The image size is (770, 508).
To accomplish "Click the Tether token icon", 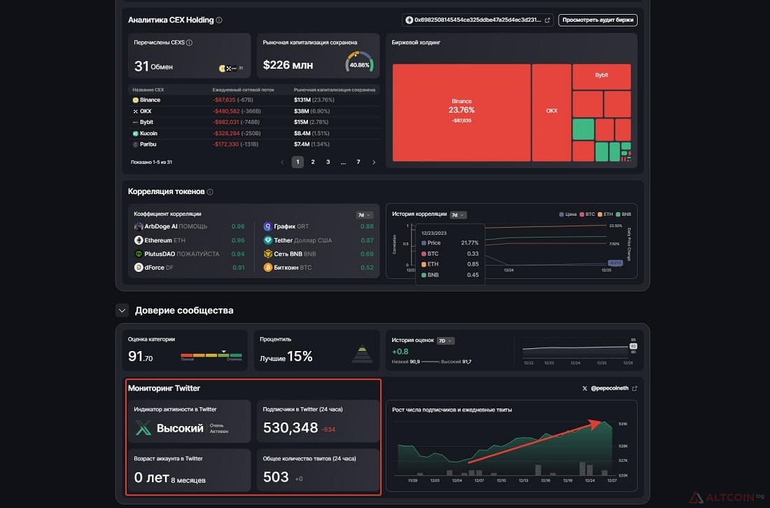I will point(267,240).
